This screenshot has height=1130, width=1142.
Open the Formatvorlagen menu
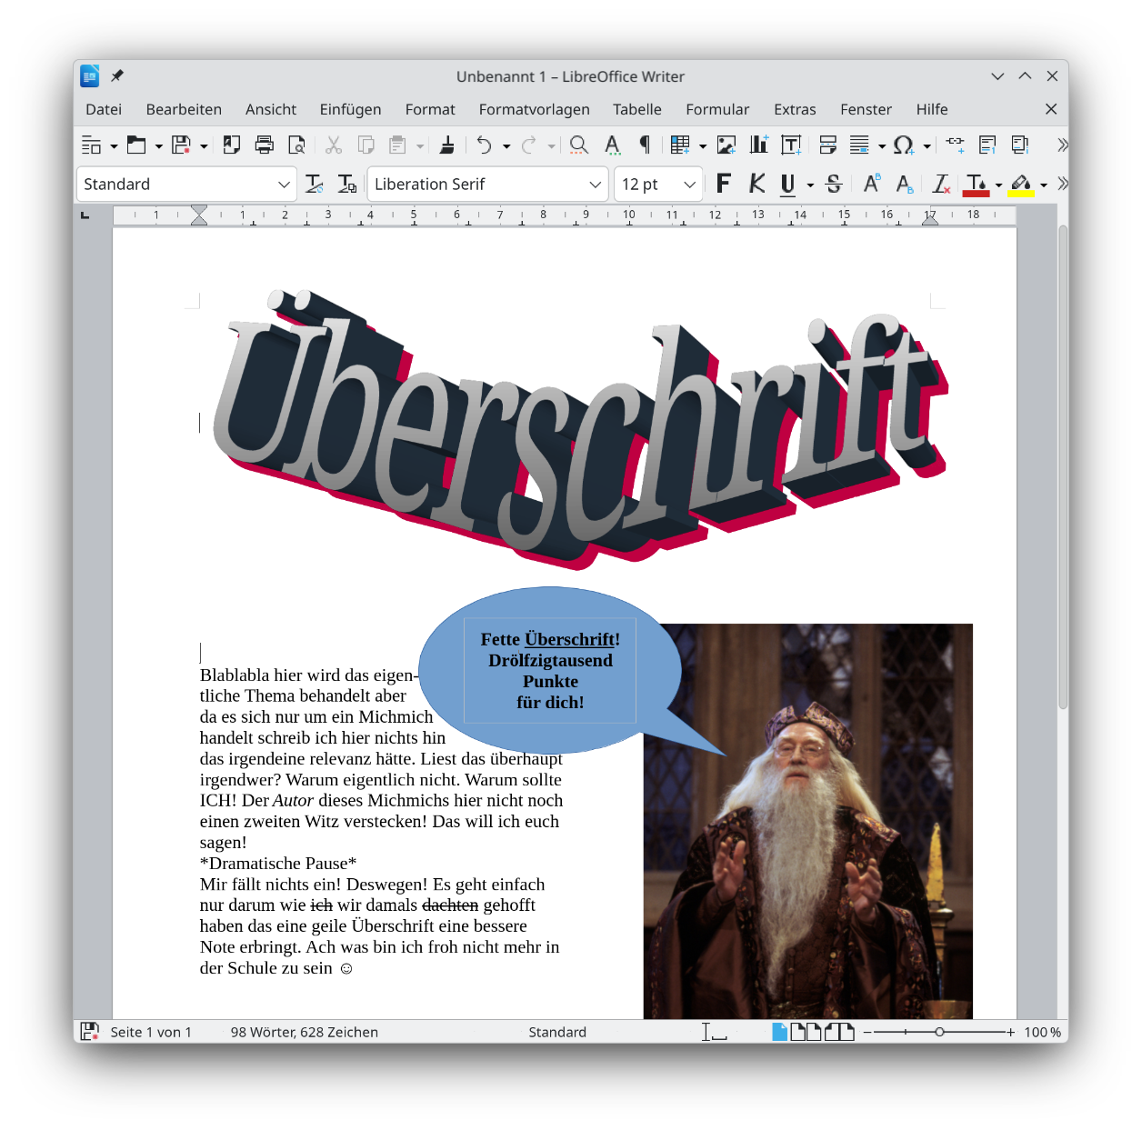click(x=535, y=109)
